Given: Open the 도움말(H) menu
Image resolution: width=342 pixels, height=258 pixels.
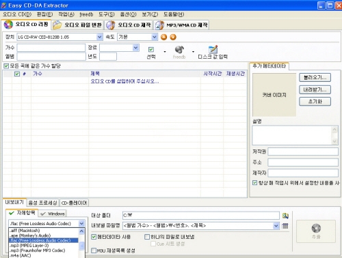Looking at the screenshot, I should [x=174, y=14].
